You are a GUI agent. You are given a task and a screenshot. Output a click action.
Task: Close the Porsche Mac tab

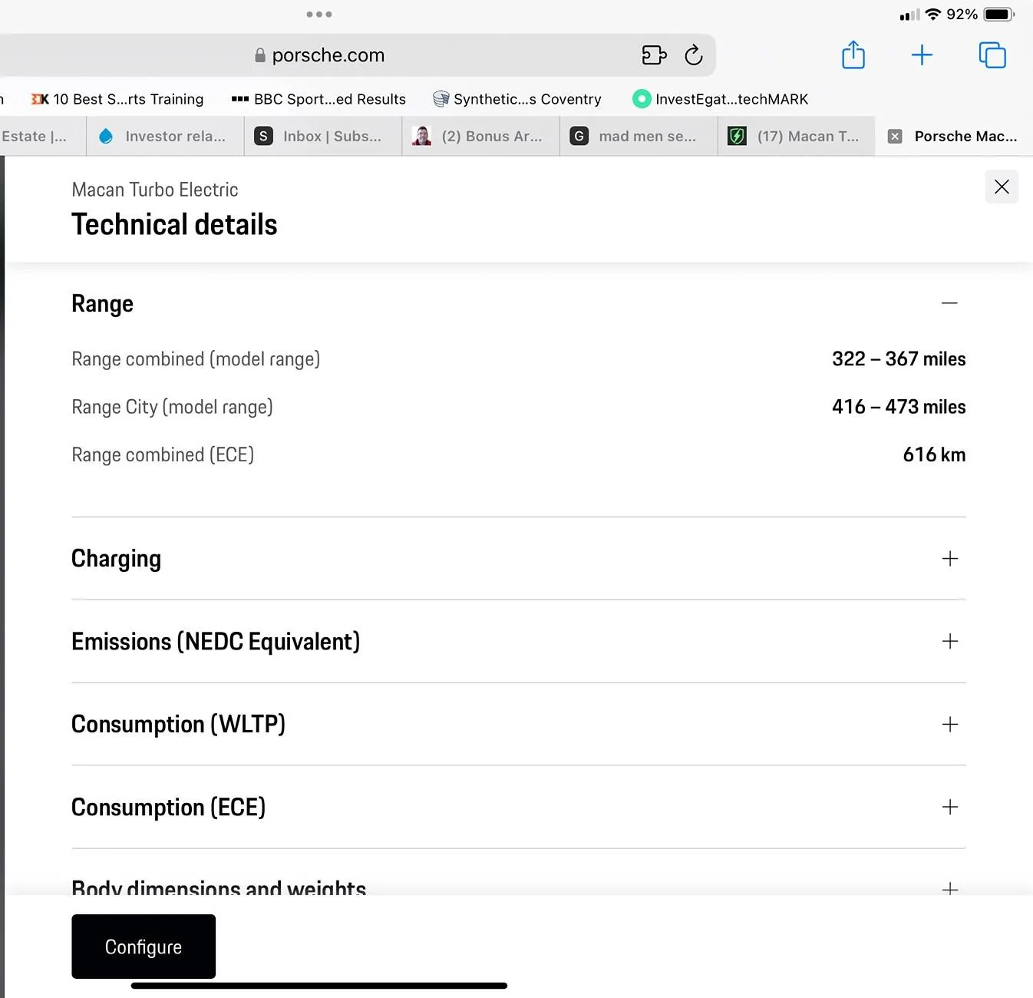pos(894,136)
